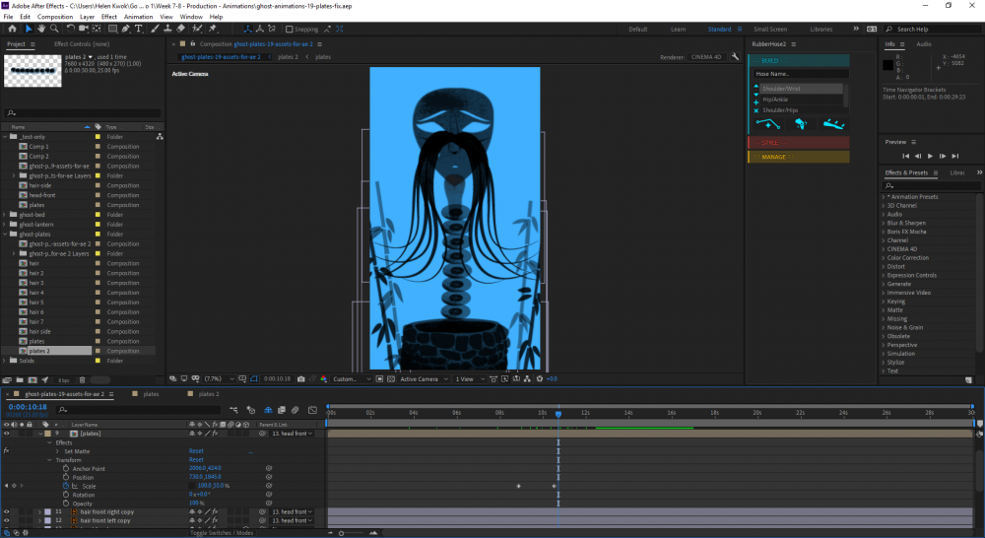This screenshot has height=538, width=985.
Task: Select the Unified Camera tool
Action: pos(83,29)
